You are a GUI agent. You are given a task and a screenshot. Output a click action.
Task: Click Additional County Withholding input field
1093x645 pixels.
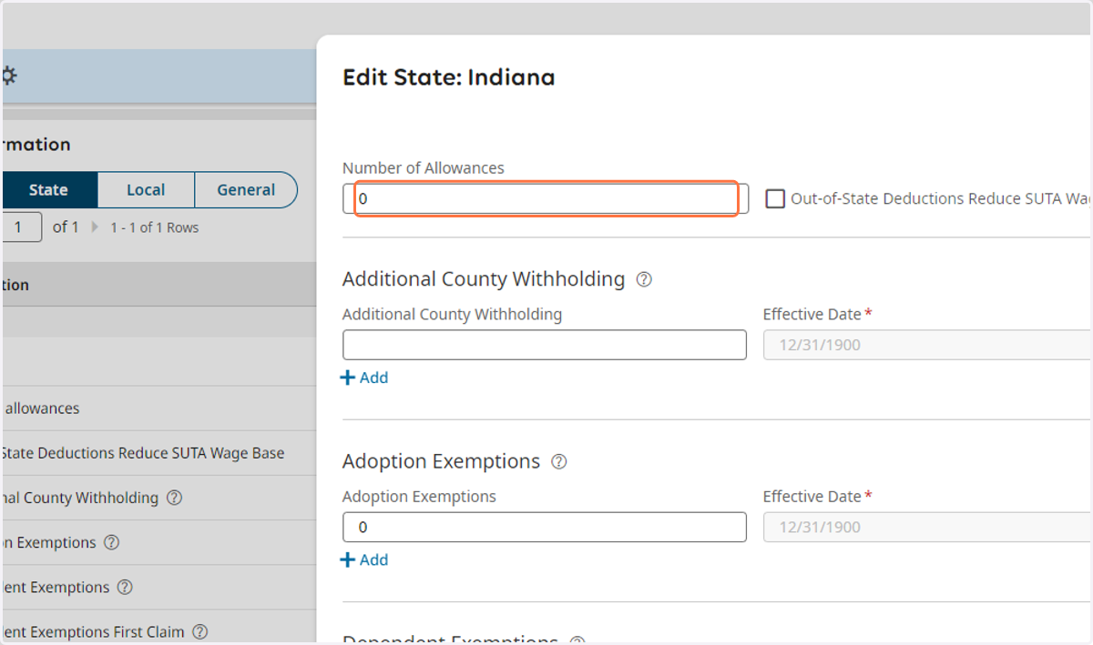click(545, 345)
